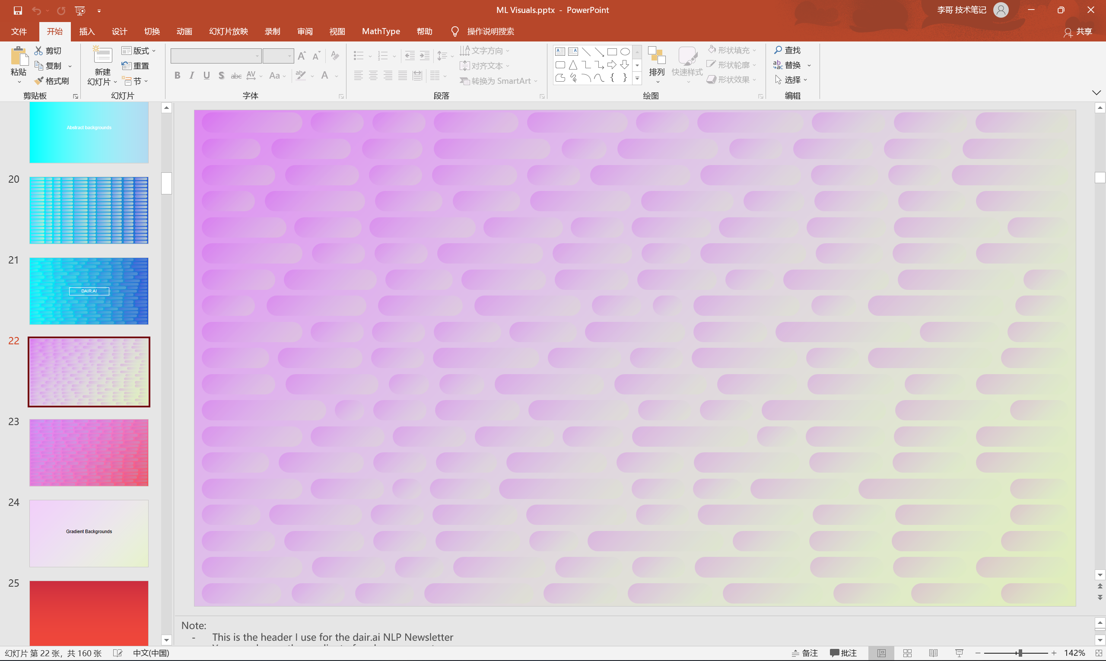Cut selection with the 剪切 button
1106x661 pixels.
pos(48,51)
